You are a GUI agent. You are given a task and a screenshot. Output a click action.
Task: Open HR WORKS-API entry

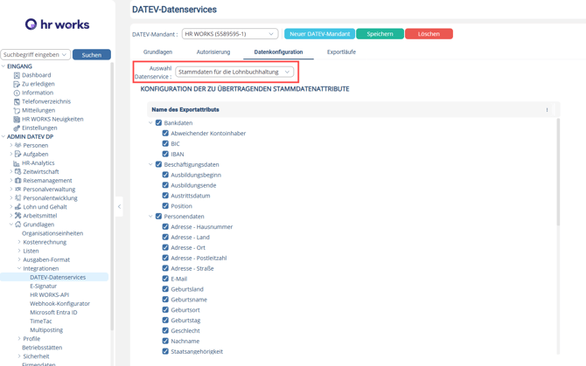click(x=49, y=294)
